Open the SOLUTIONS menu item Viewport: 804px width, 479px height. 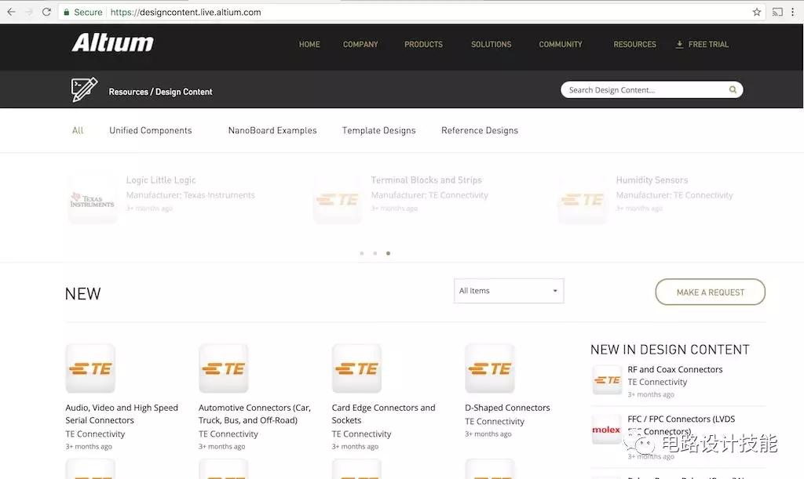492,45
